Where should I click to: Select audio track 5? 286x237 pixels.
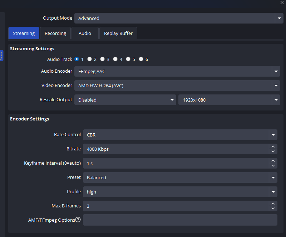128,59
